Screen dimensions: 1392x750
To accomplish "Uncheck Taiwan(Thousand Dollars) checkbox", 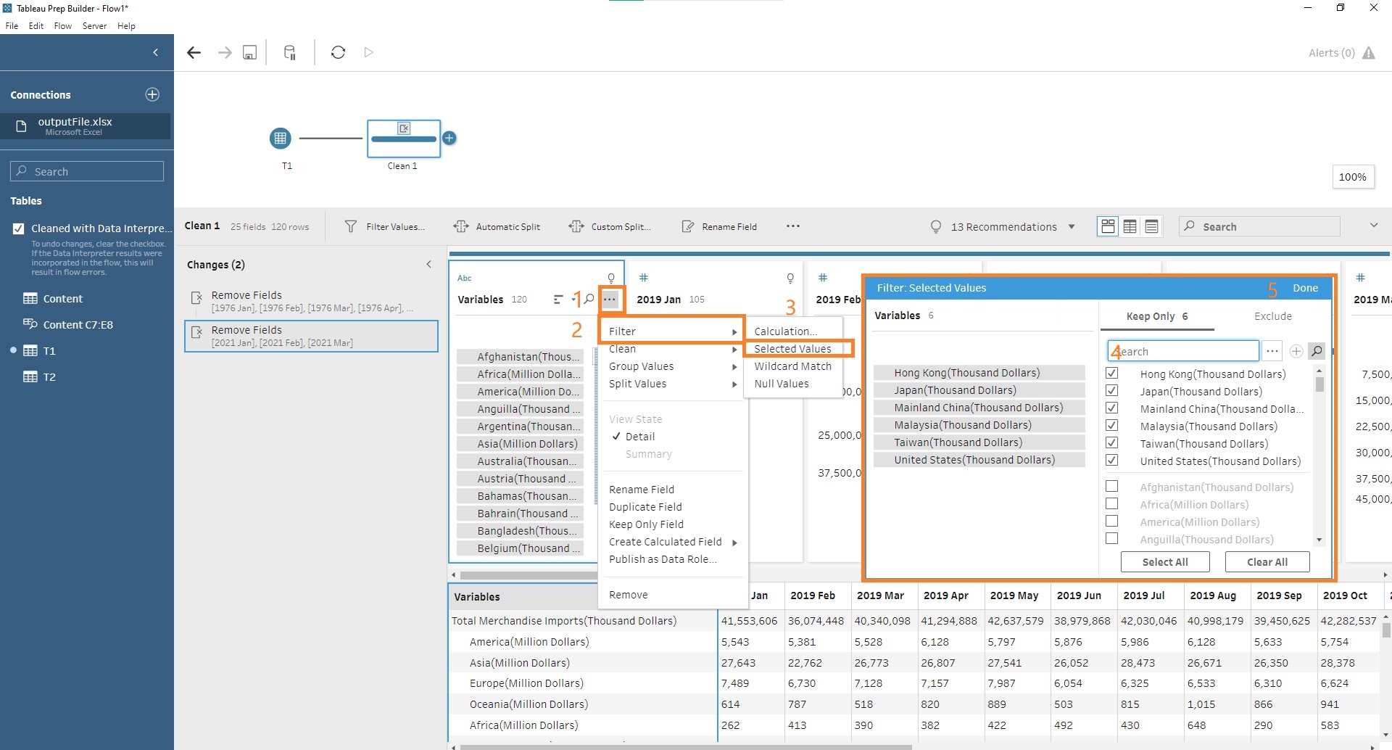I will [x=1111, y=442].
